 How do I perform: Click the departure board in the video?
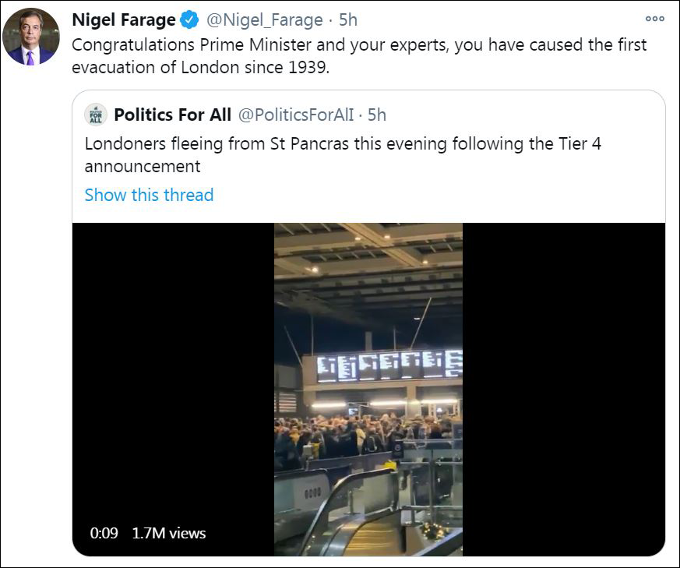[388, 365]
